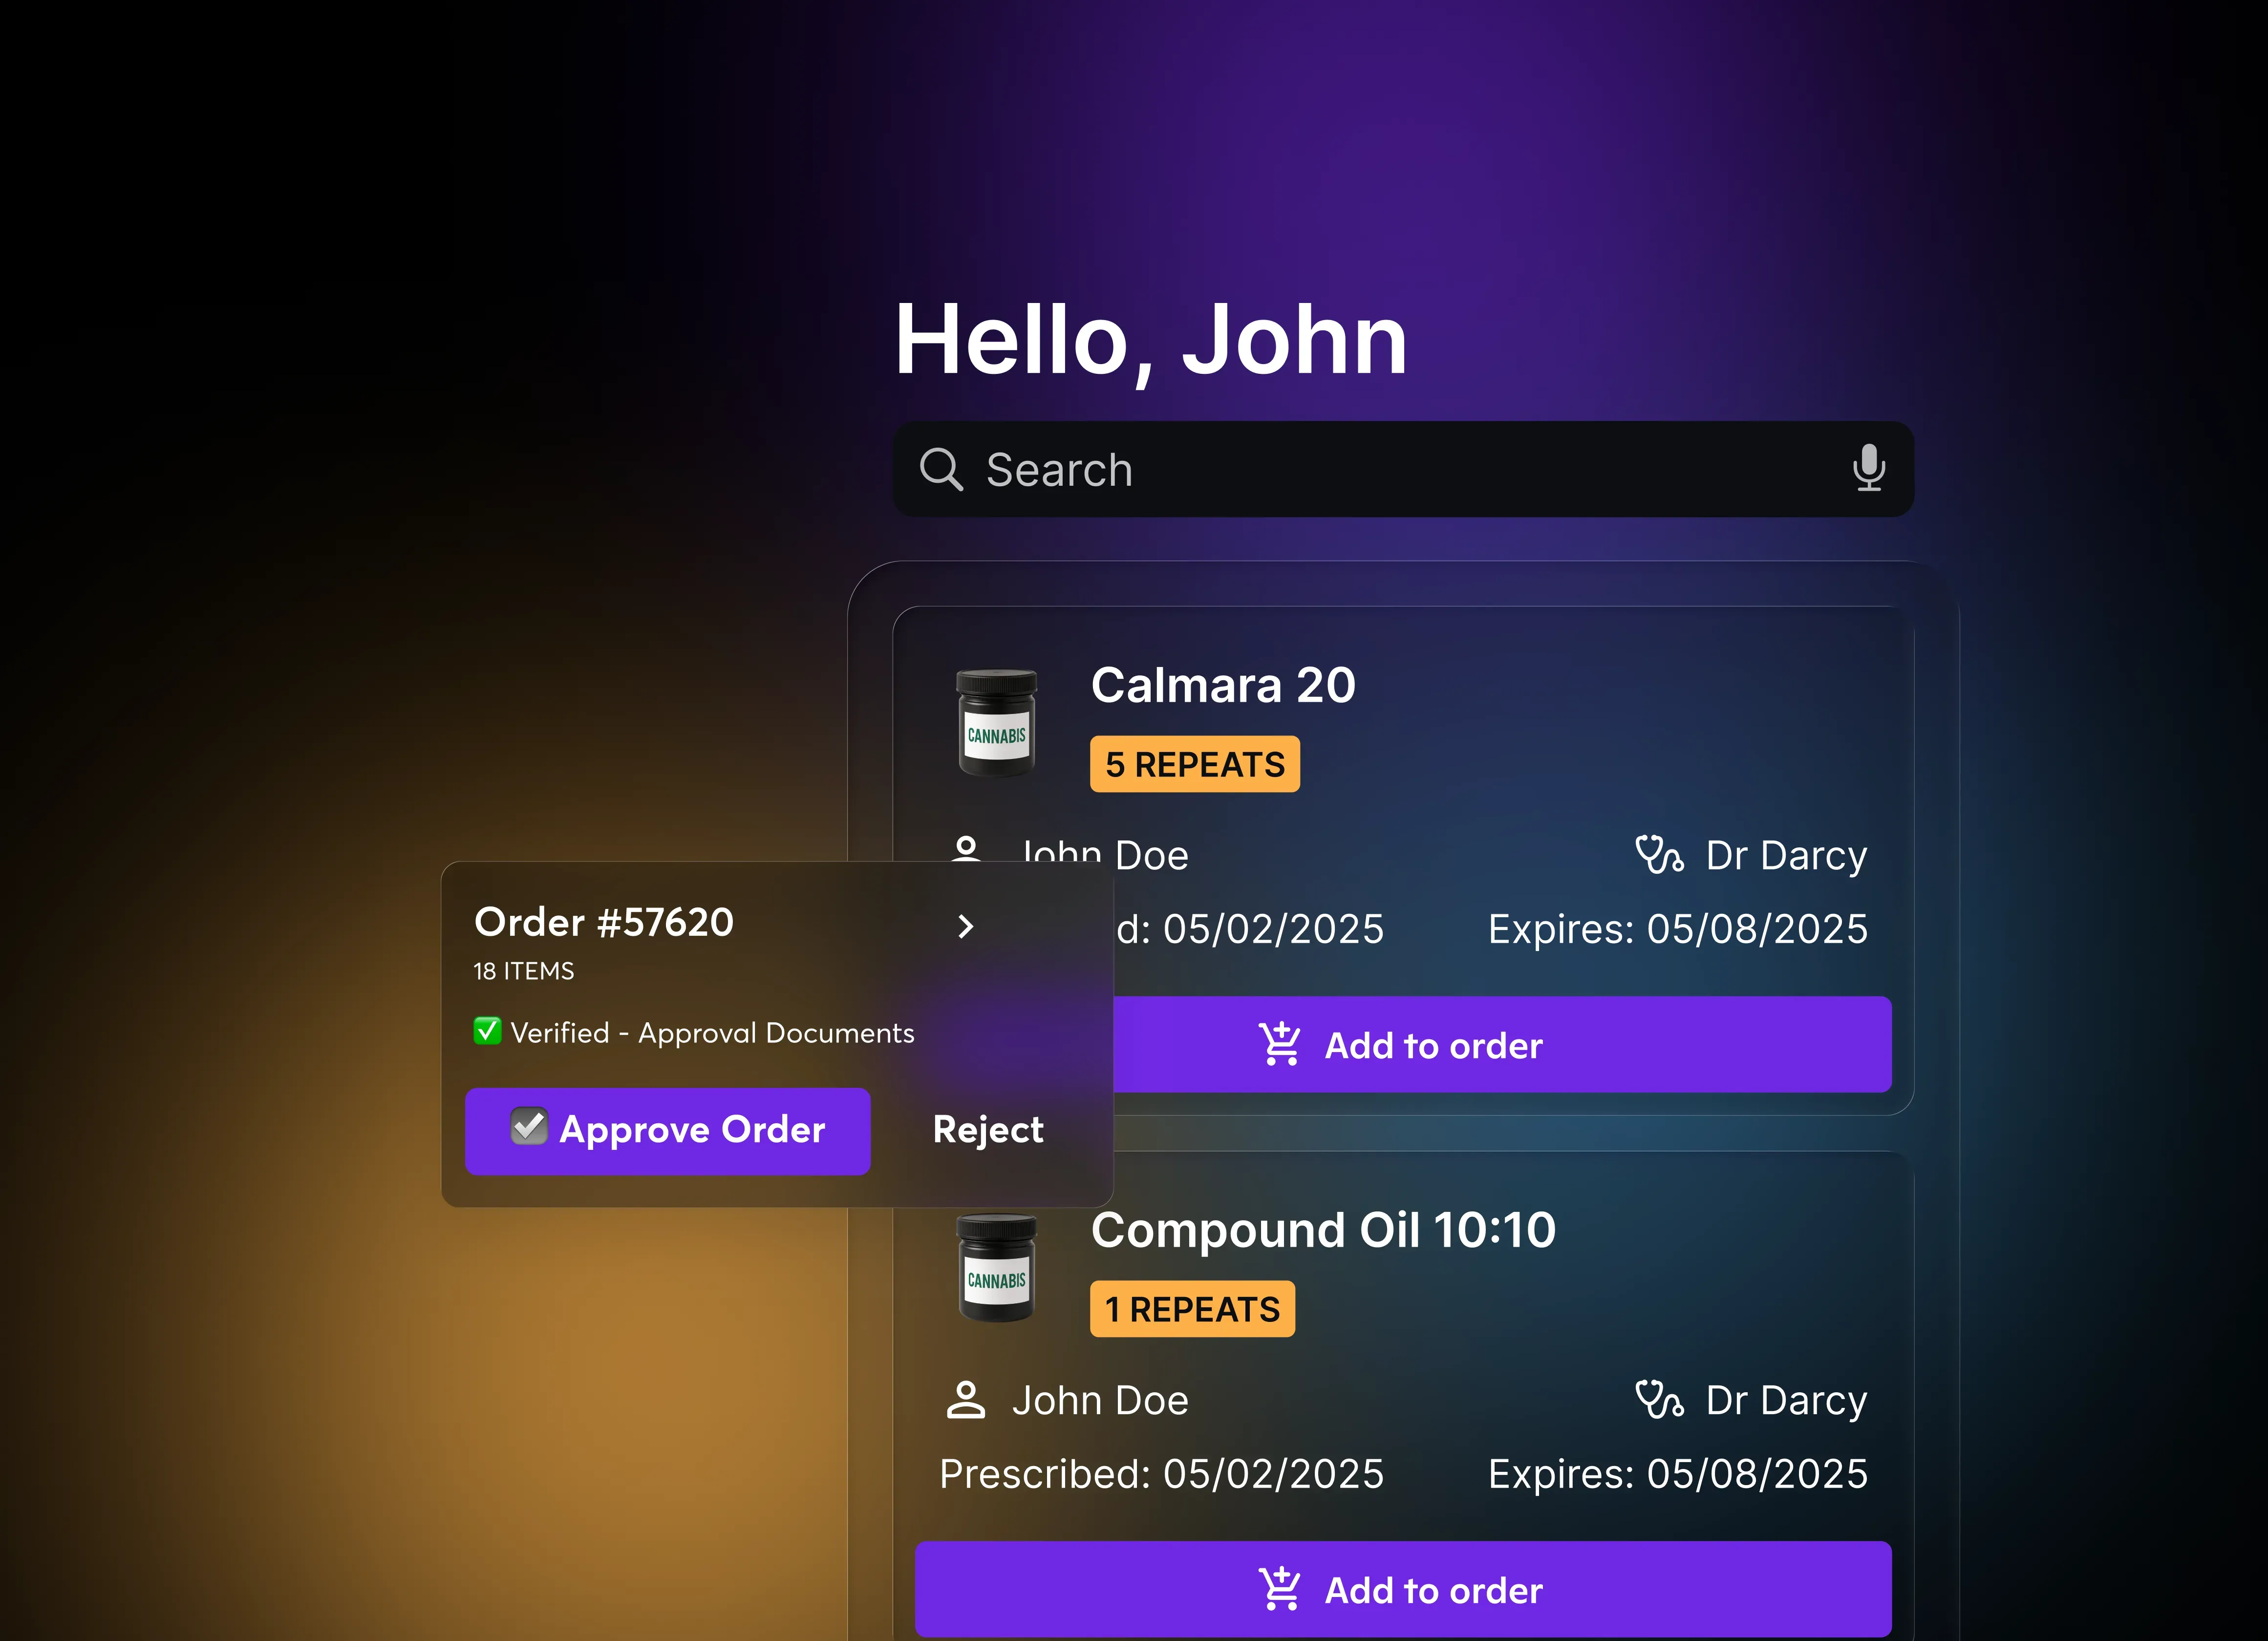Reject the order
This screenshot has height=1641, width=2268.
coord(987,1130)
